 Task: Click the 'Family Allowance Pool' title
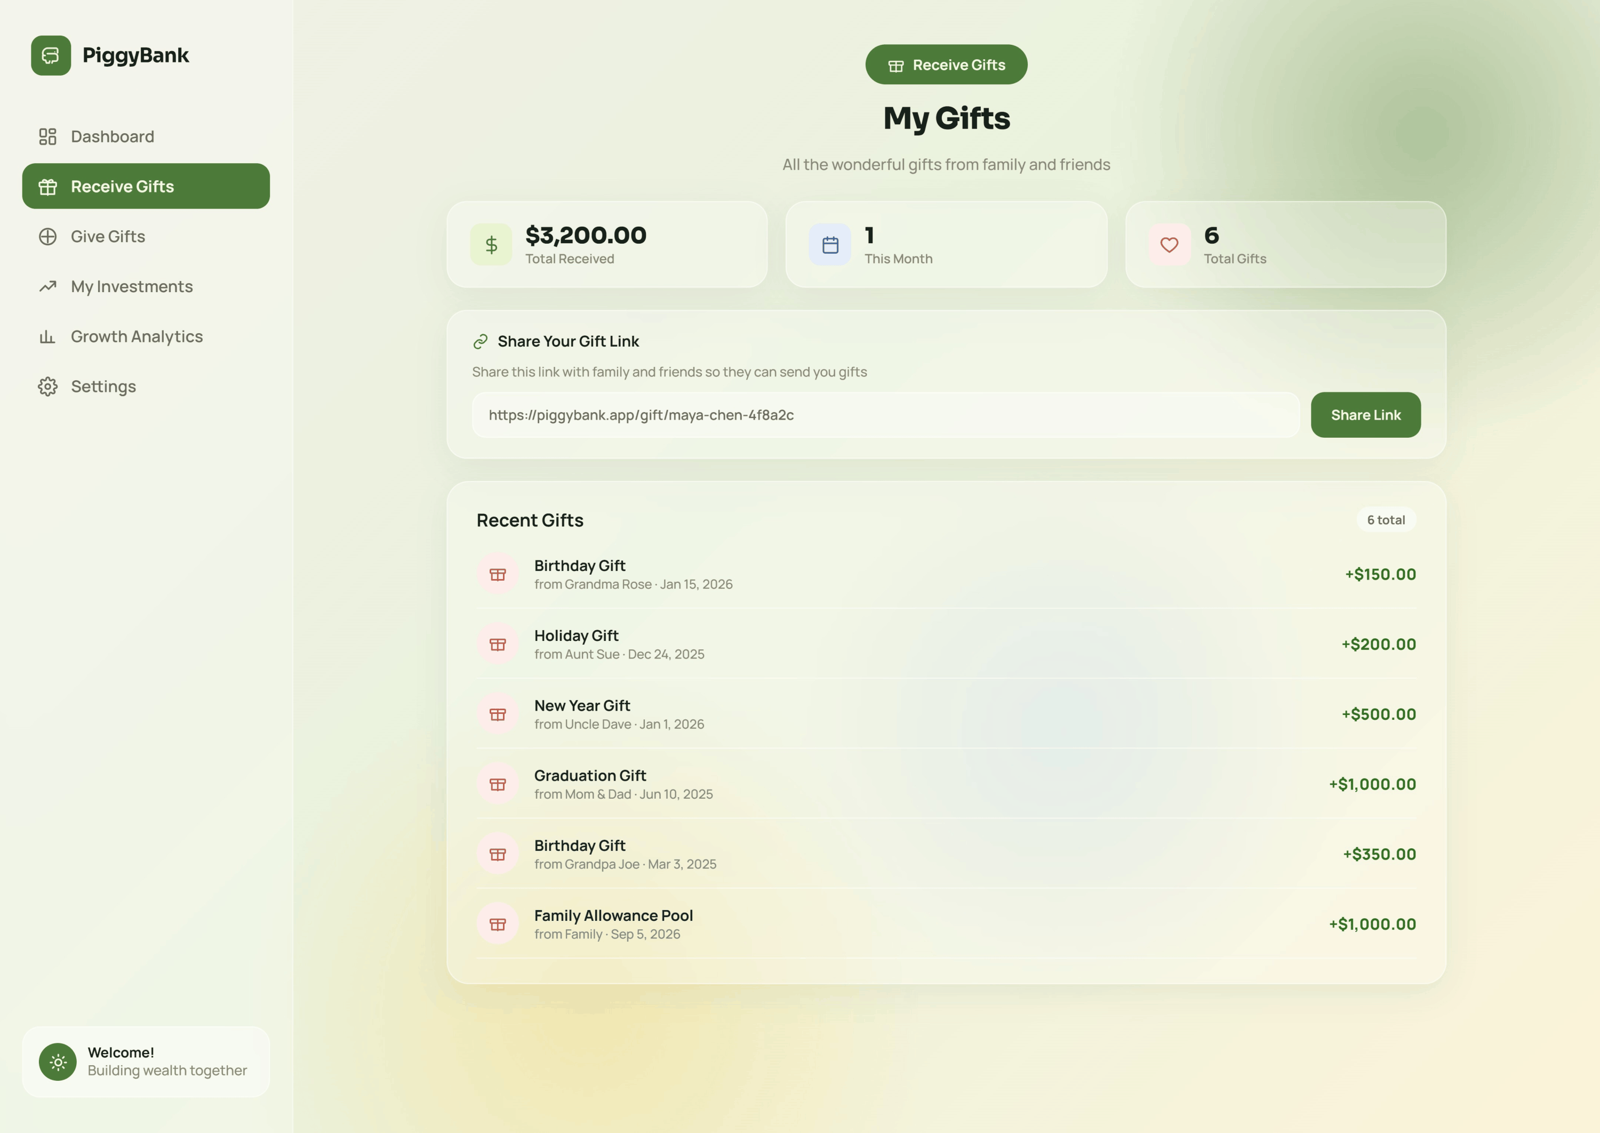[613, 915]
